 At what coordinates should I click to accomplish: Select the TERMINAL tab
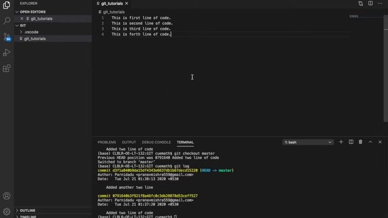point(185,142)
